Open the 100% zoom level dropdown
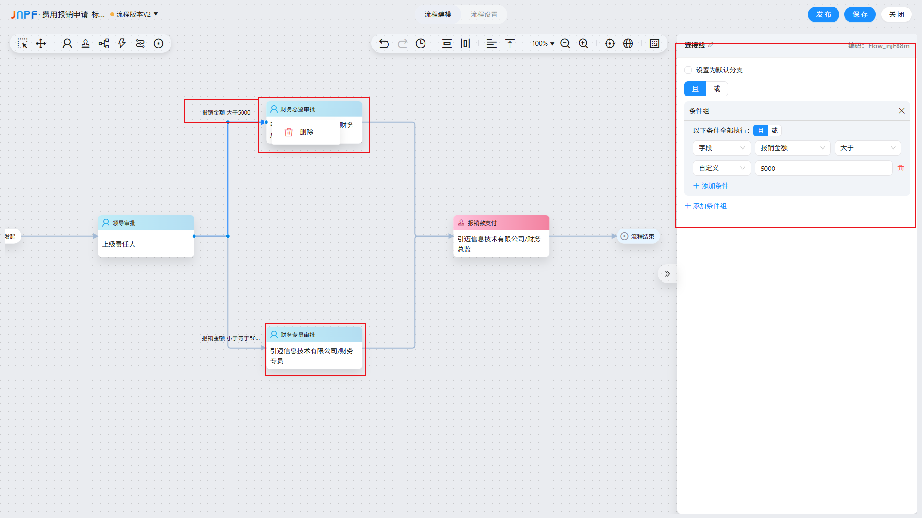922x518 pixels. point(543,44)
